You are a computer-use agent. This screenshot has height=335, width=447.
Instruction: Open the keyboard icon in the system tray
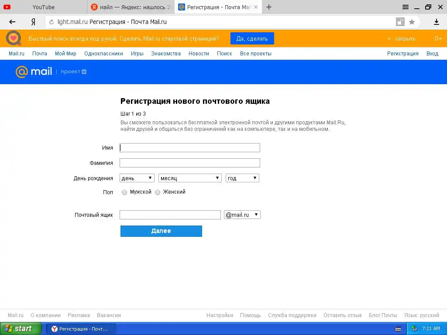(398, 329)
